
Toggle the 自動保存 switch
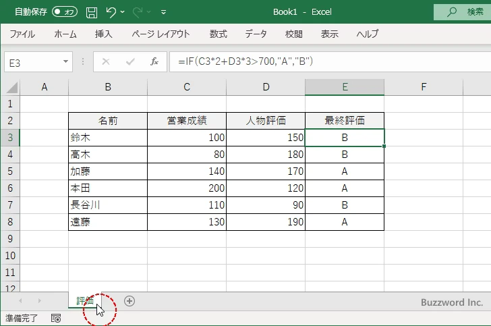click(65, 12)
